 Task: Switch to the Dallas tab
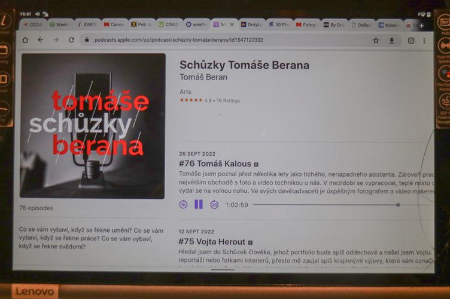pyautogui.click(x=361, y=25)
